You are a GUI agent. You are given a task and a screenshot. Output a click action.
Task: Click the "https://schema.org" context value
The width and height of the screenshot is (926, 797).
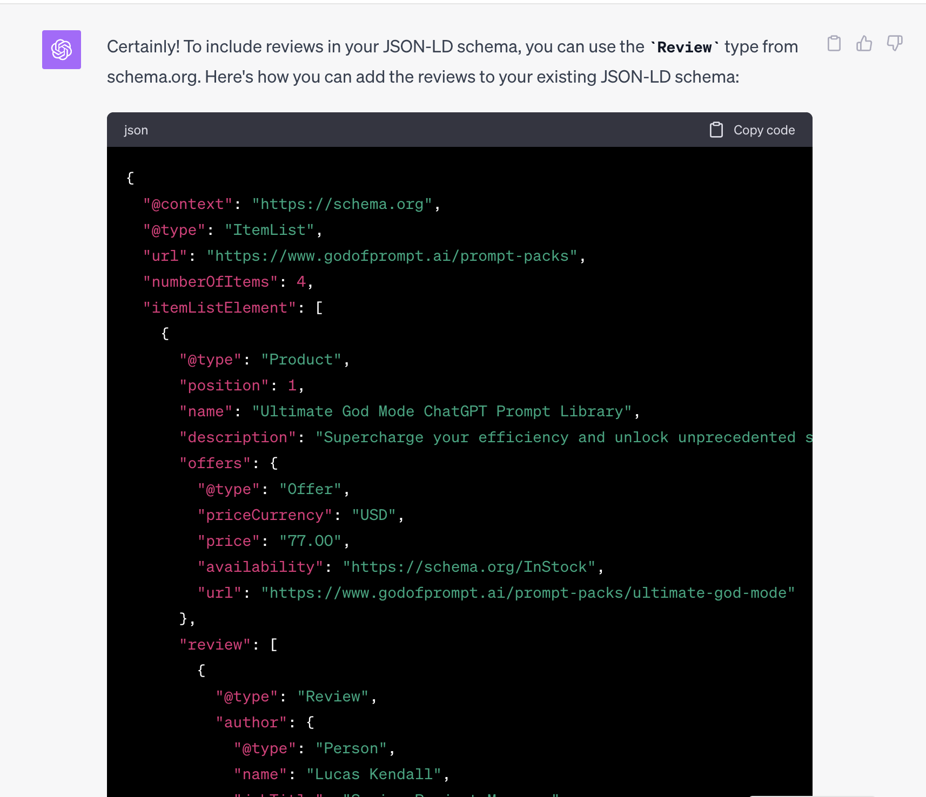[342, 204]
